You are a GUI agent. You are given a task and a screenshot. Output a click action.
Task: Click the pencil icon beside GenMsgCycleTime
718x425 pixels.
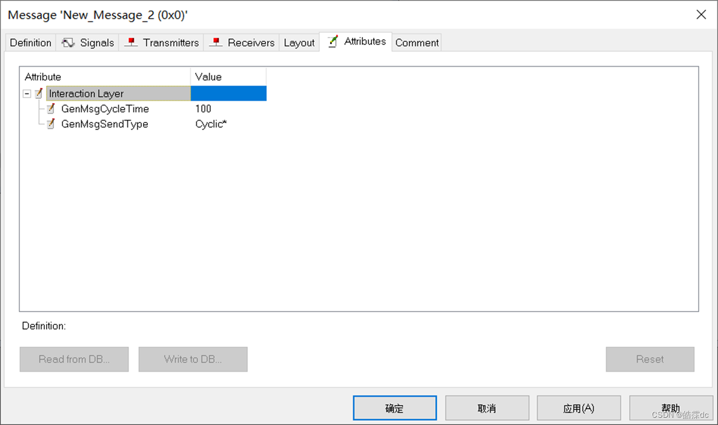pyautogui.click(x=51, y=109)
